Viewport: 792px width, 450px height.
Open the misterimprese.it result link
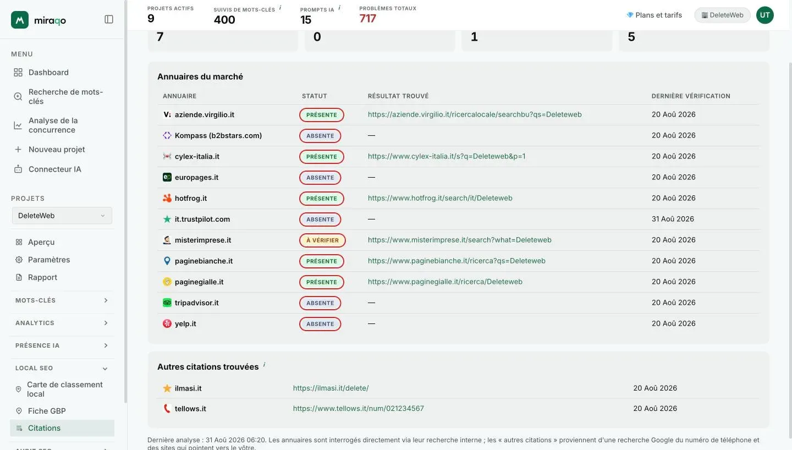pos(460,240)
